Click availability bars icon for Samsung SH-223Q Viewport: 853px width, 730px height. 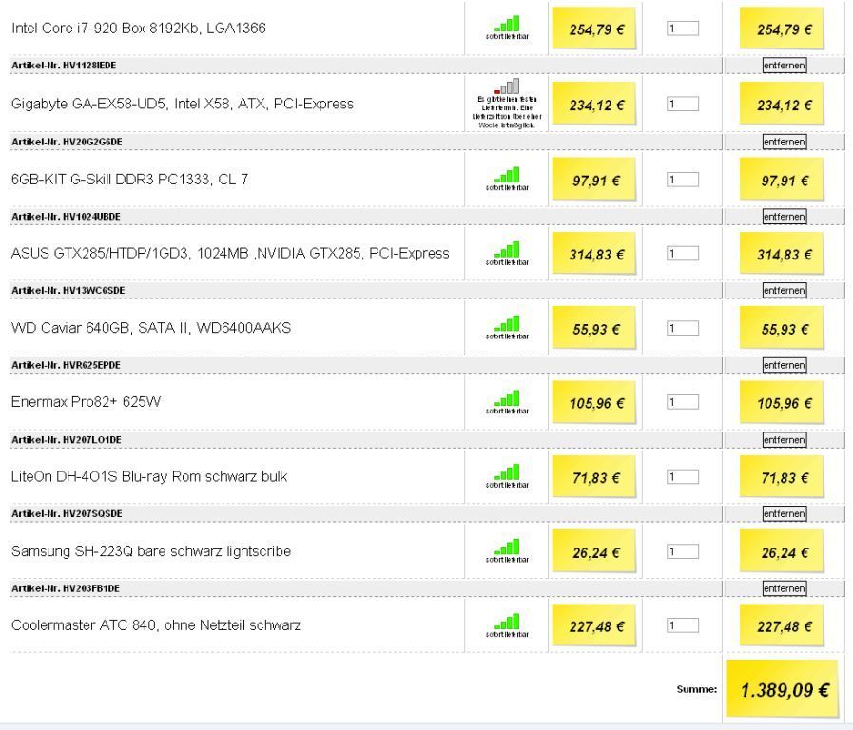coord(507,547)
